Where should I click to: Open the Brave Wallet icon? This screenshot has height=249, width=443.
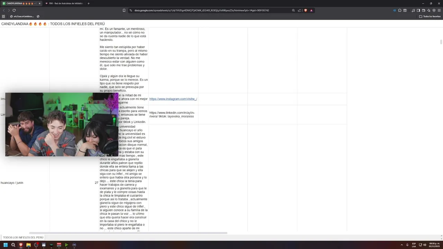pyautogui.click(x=423, y=10)
